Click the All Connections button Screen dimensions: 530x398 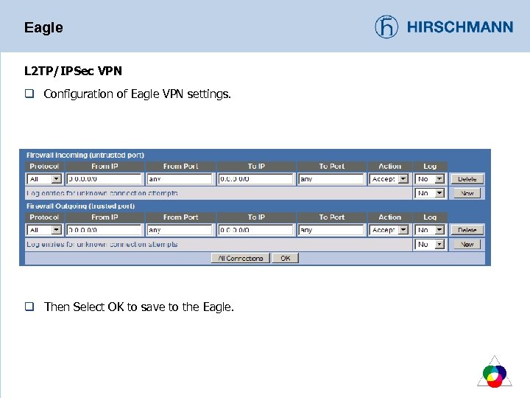[241, 258]
